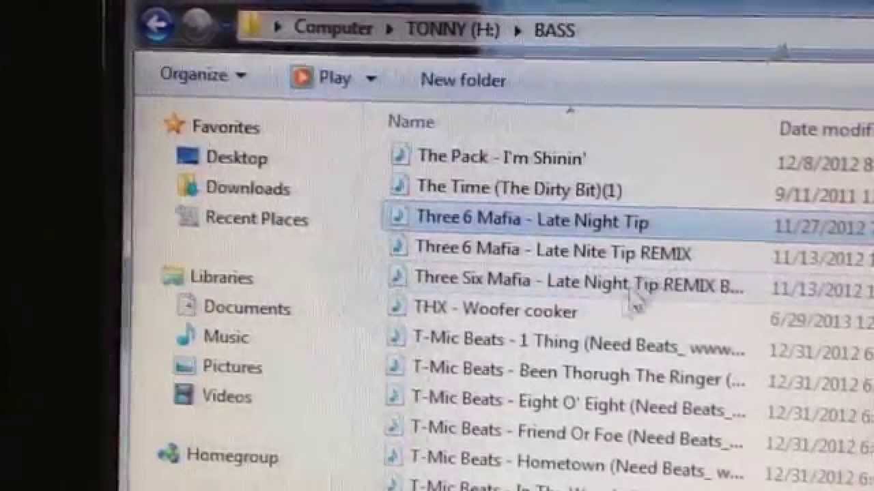Open the Videos library
This screenshot has width=874, height=491.
227,396
